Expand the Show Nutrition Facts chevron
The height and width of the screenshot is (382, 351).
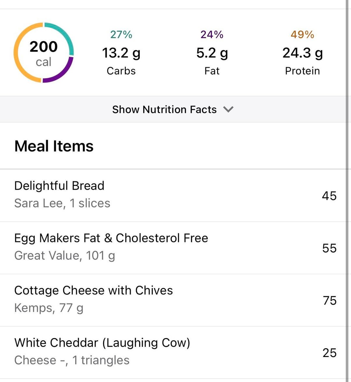click(x=228, y=109)
